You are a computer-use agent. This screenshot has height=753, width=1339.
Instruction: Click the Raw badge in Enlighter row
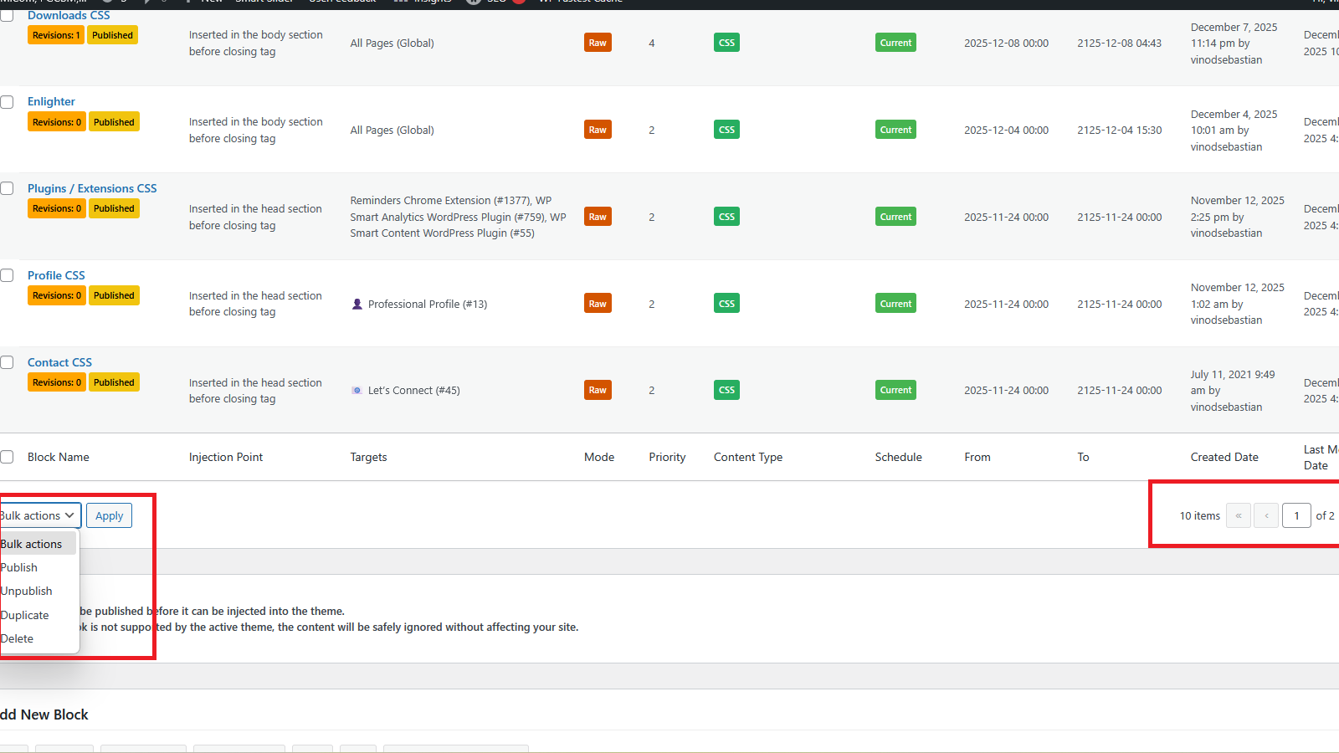[598, 130]
